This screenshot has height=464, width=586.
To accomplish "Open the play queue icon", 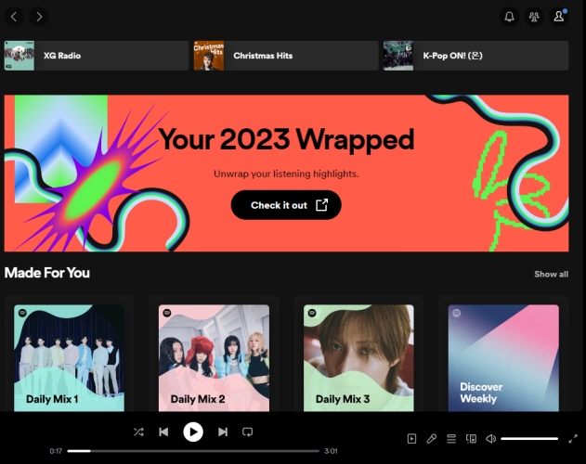I will click(451, 439).
